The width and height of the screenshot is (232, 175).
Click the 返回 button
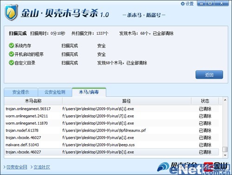(209, 75)
